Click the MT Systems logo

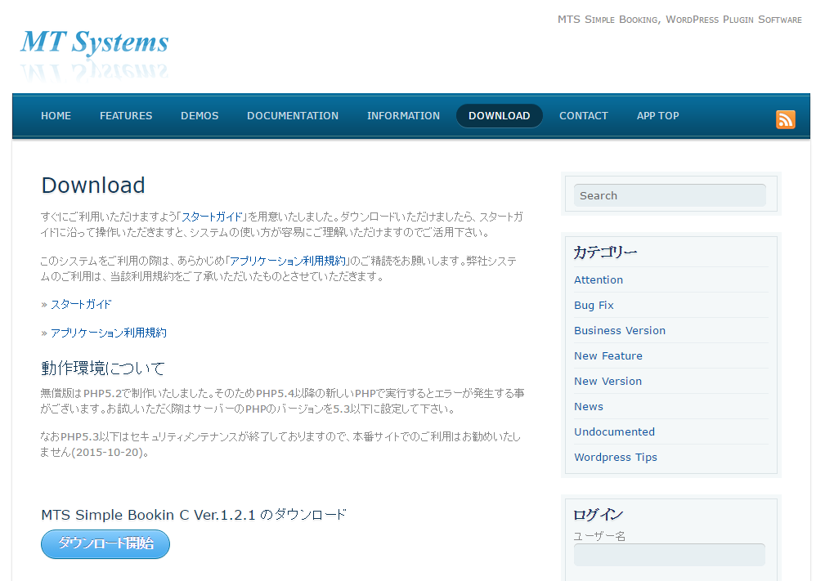point(95,42)
